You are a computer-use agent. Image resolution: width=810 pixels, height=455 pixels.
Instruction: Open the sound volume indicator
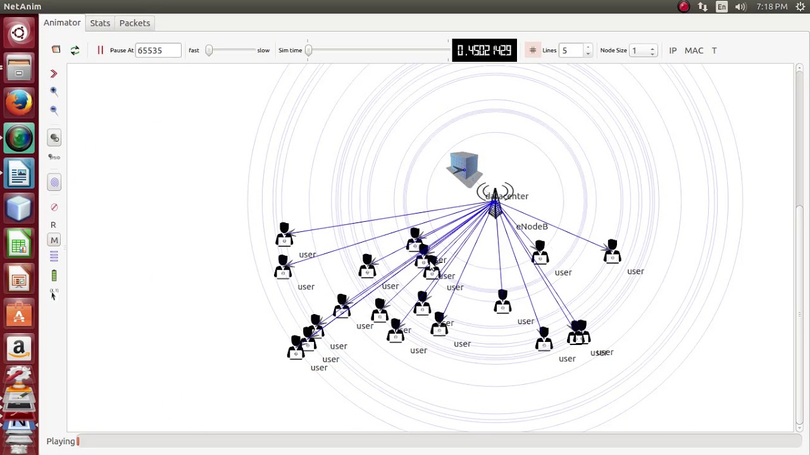[740, 6]
